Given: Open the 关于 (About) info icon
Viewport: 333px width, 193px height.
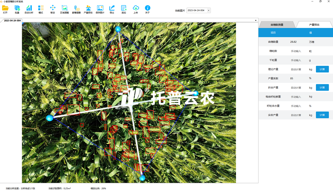Looking at the screenshot, I should click(x=148, y=8).
